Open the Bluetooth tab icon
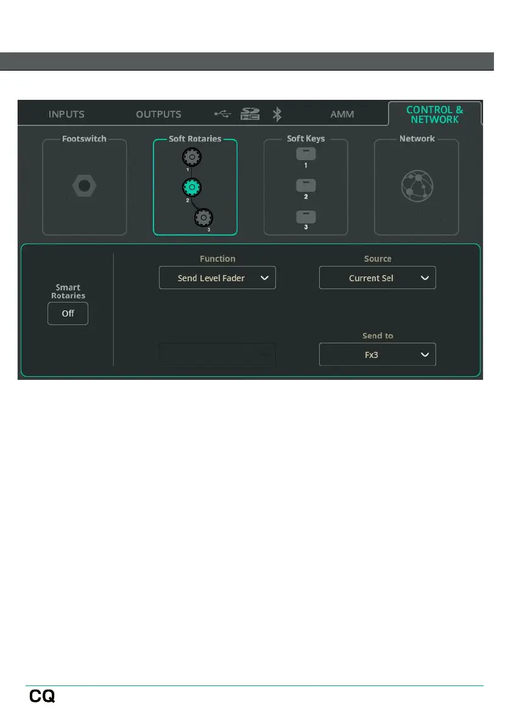Screen dimensions: 511x725 click(x=277, y=114)
